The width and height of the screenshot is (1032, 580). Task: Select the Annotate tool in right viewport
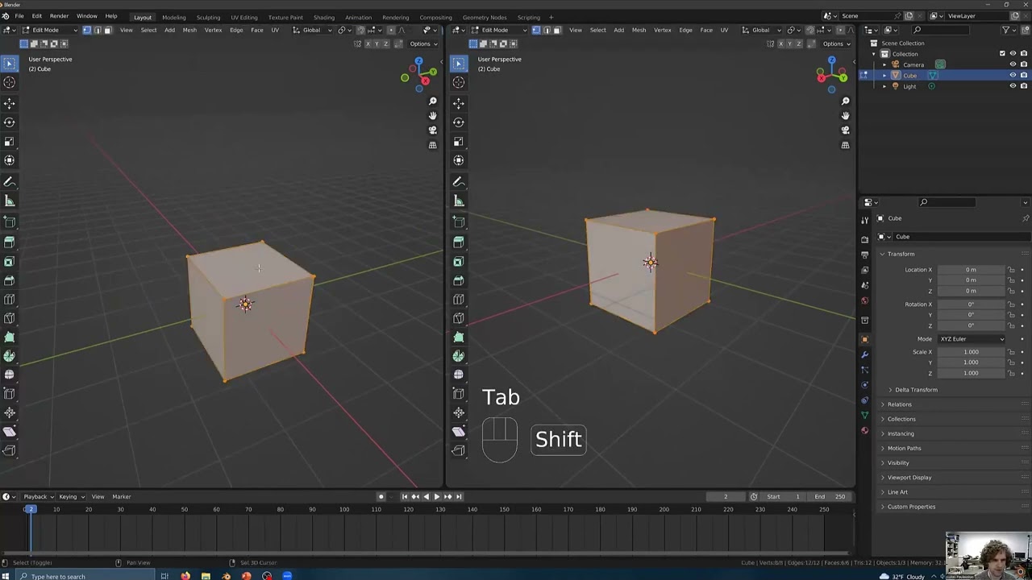(459, 182)
